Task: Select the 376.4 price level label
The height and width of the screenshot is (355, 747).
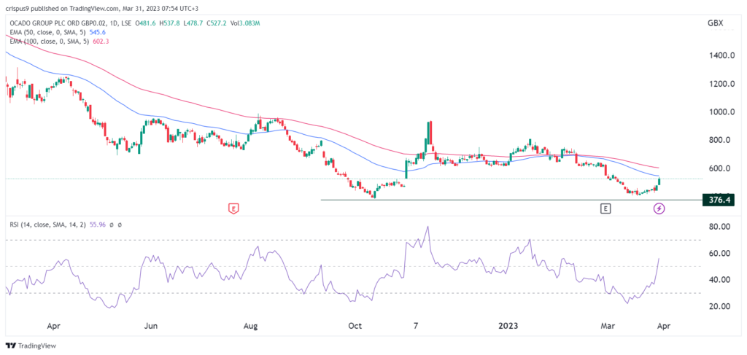Action: point(719,200)
